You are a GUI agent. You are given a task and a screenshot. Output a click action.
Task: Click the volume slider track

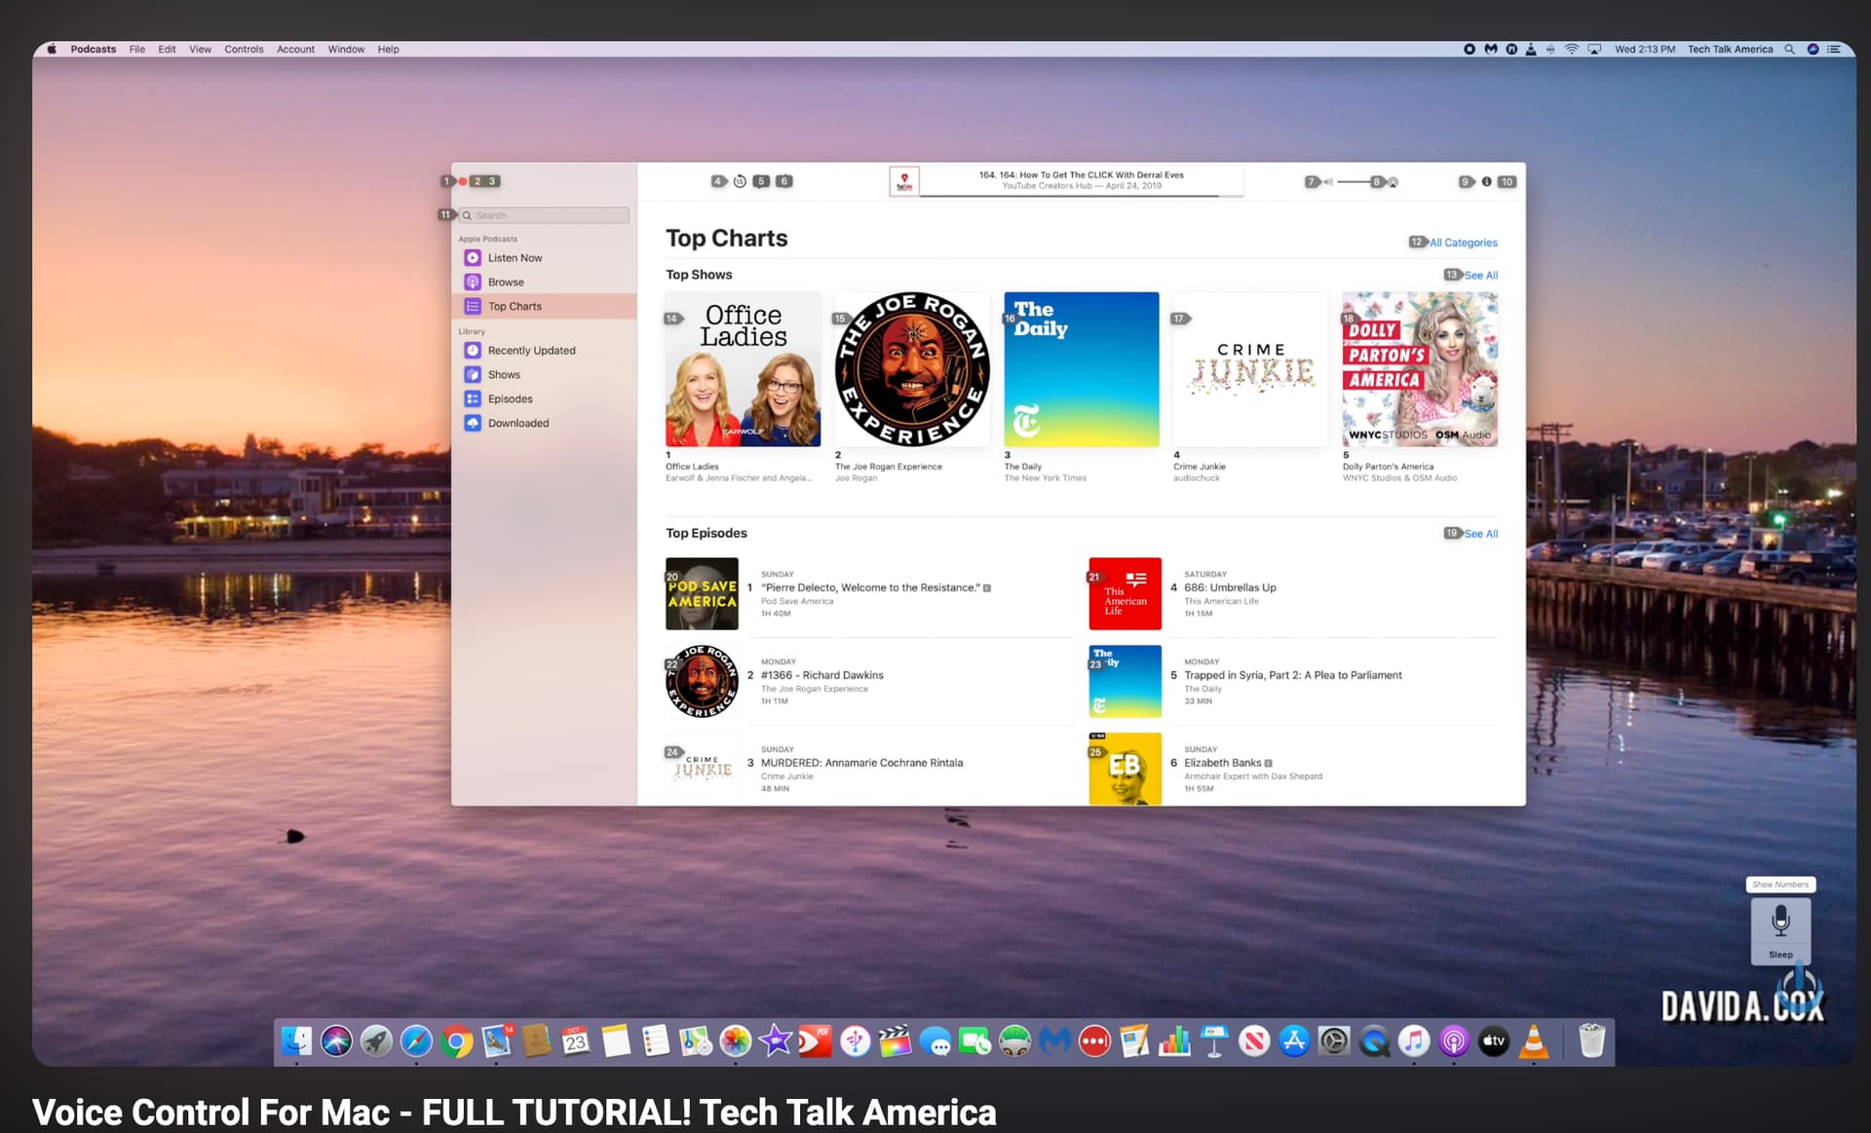[1355, 182]
